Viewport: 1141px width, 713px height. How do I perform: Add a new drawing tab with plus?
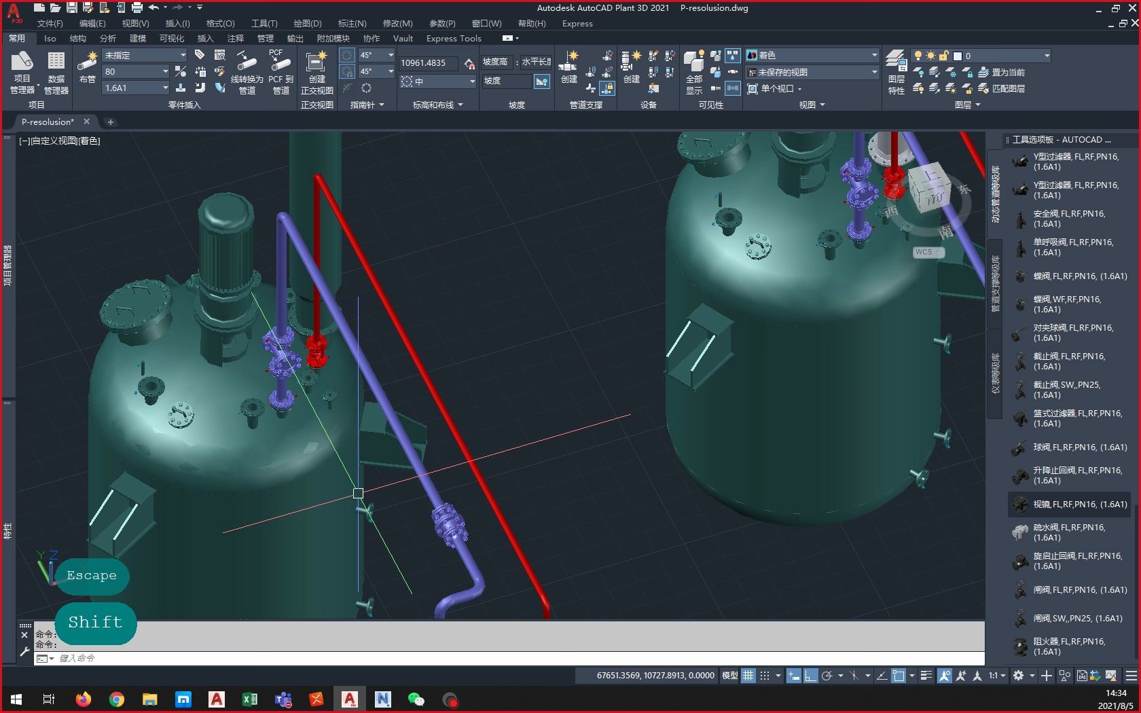111,122
